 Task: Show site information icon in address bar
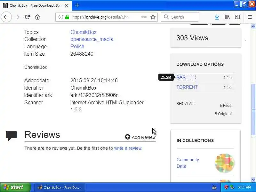60,17
